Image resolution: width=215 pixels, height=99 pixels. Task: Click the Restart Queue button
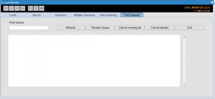click(x=100, y=28)
